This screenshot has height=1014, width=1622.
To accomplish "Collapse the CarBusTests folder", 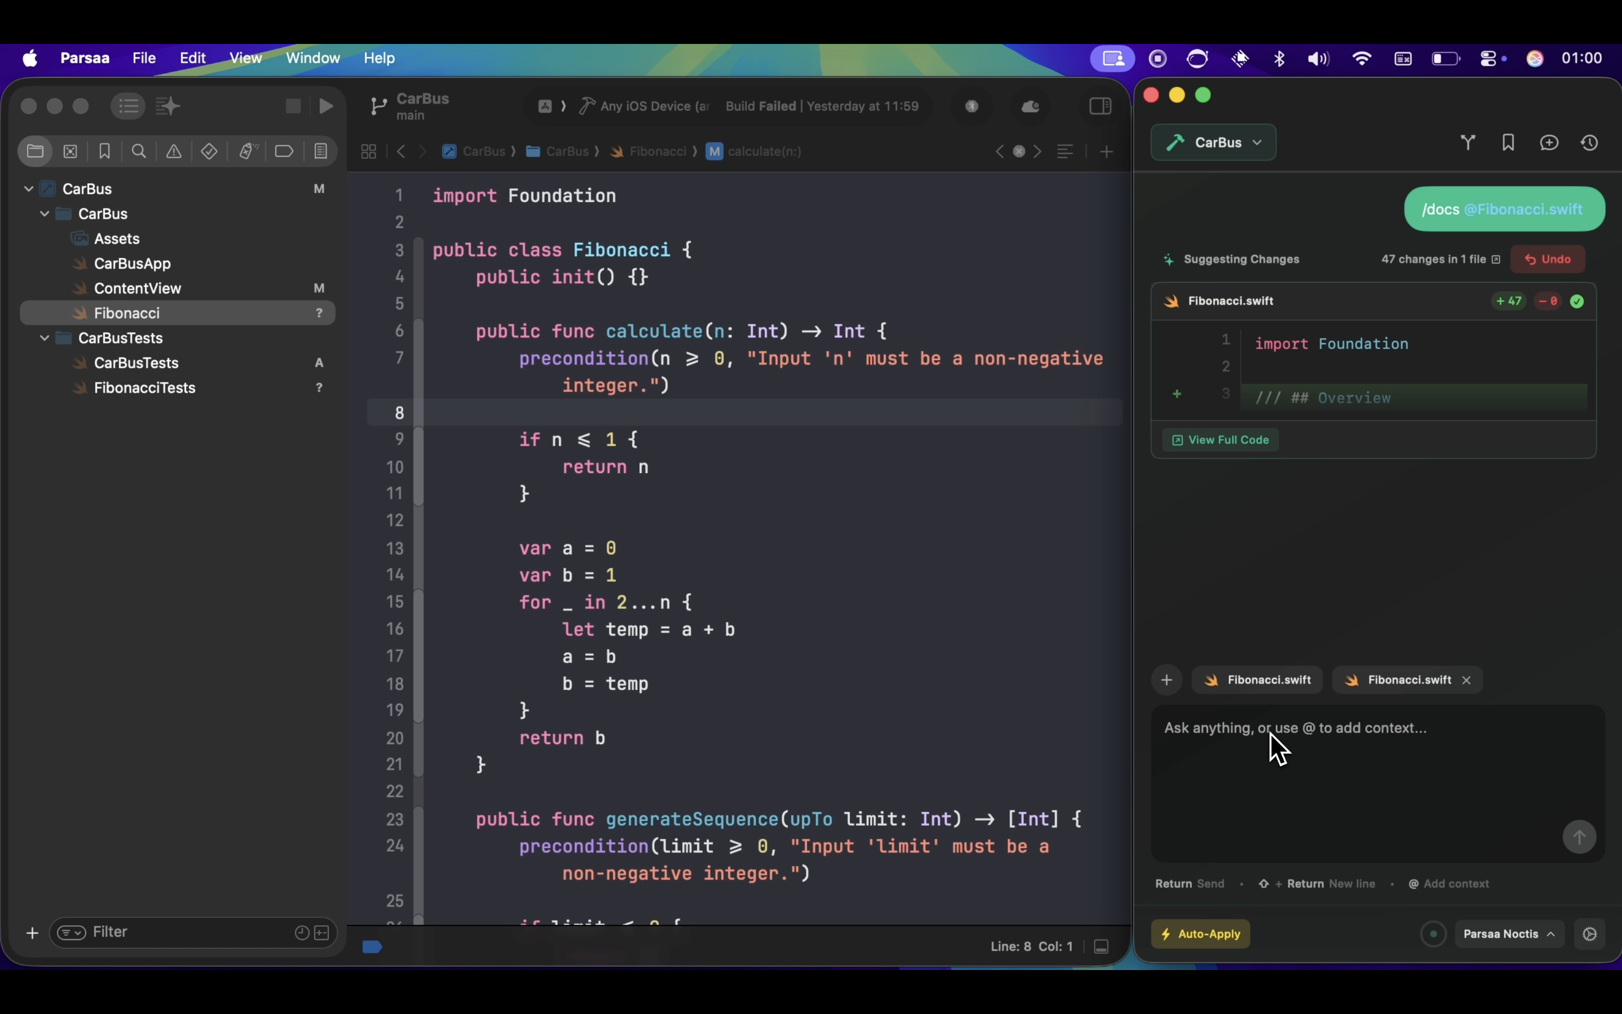I will point(44,338).
